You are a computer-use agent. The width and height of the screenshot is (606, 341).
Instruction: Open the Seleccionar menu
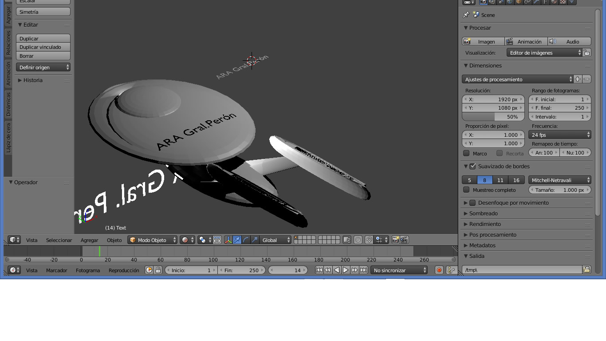coord(59,240)
